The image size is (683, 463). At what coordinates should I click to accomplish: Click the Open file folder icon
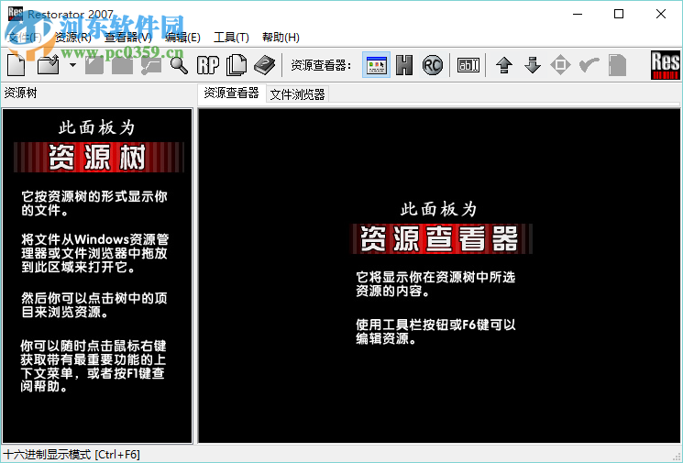[x=48, y=66]
